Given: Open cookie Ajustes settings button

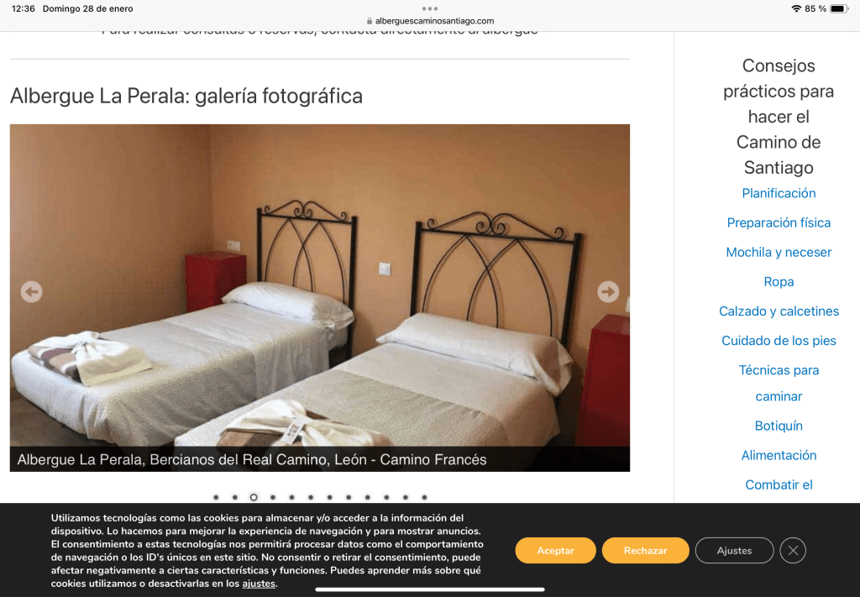Looking at the screenshot, I should pos(734,551).
